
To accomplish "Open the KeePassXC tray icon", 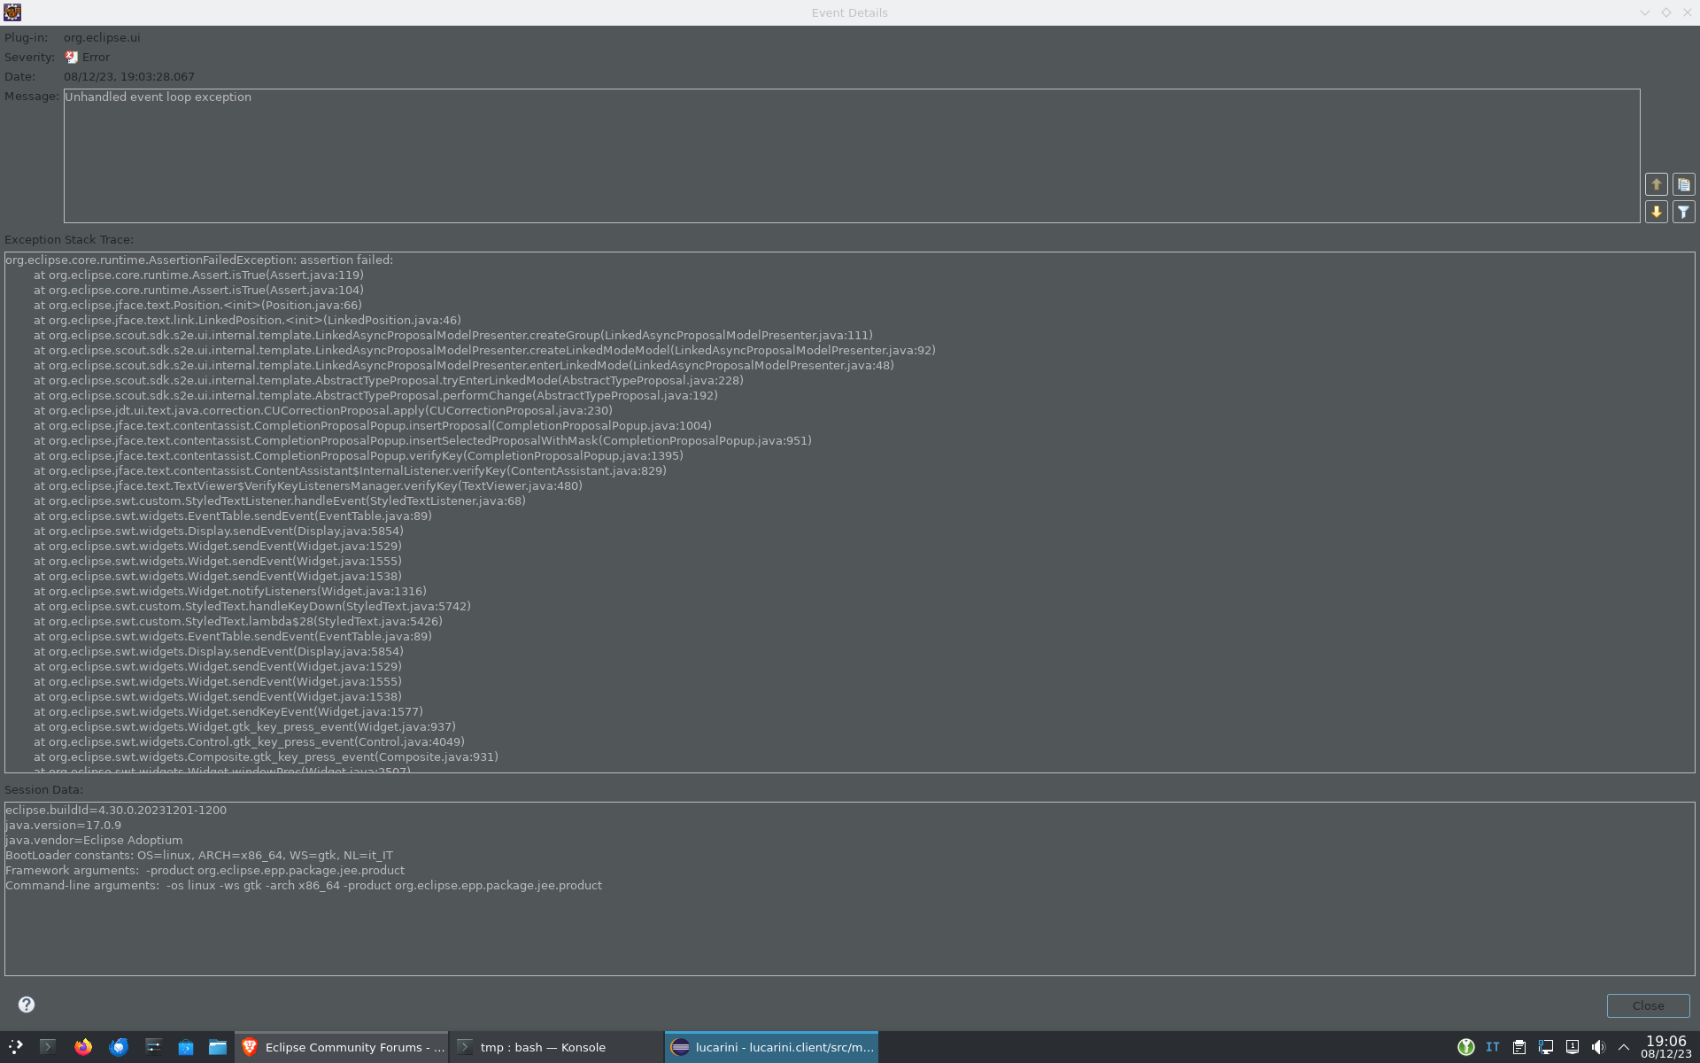I will (x=1466, y=1047).
